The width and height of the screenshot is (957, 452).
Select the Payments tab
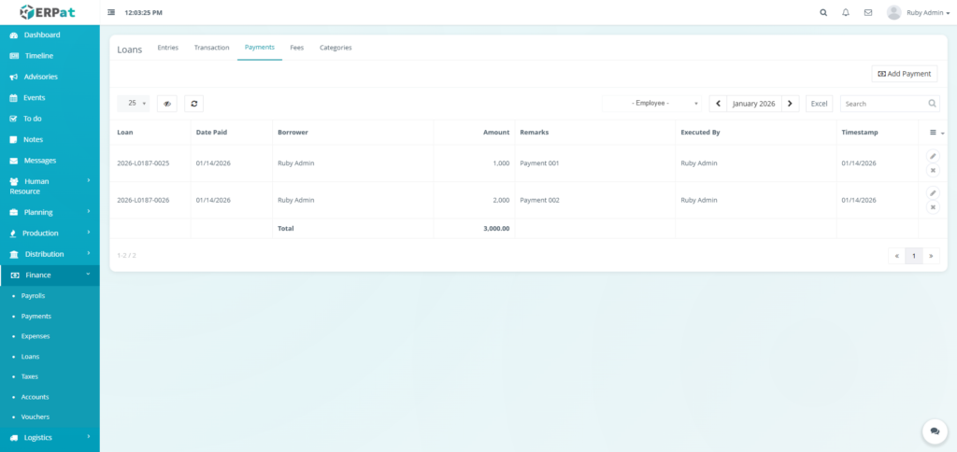tap(260, 48)
